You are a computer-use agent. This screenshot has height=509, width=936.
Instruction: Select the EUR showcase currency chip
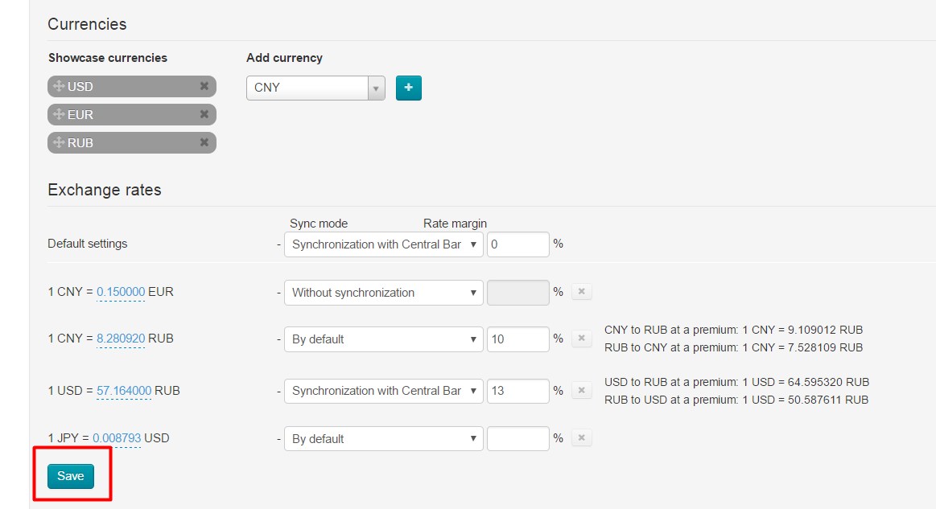click(x=131, y=114)
